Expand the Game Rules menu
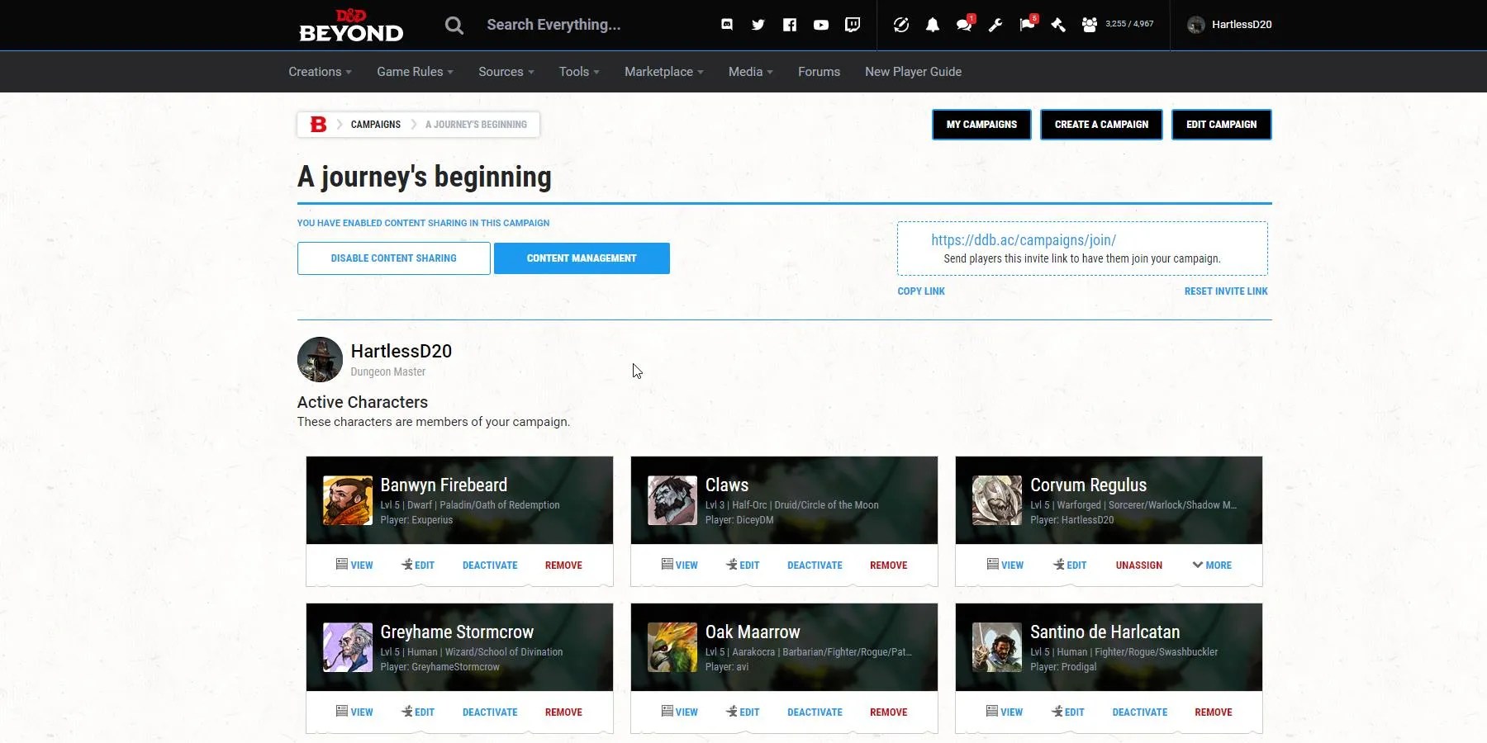 [415, 72]
